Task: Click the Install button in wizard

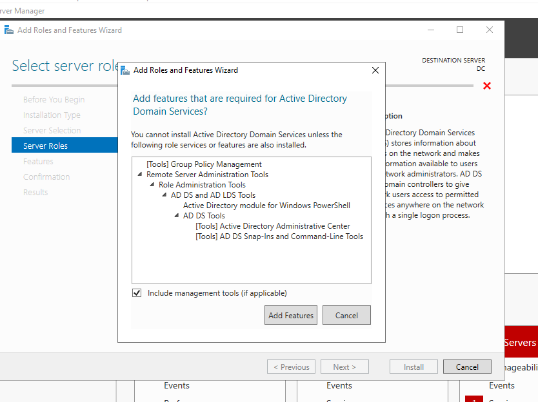Action: [413, 367]
